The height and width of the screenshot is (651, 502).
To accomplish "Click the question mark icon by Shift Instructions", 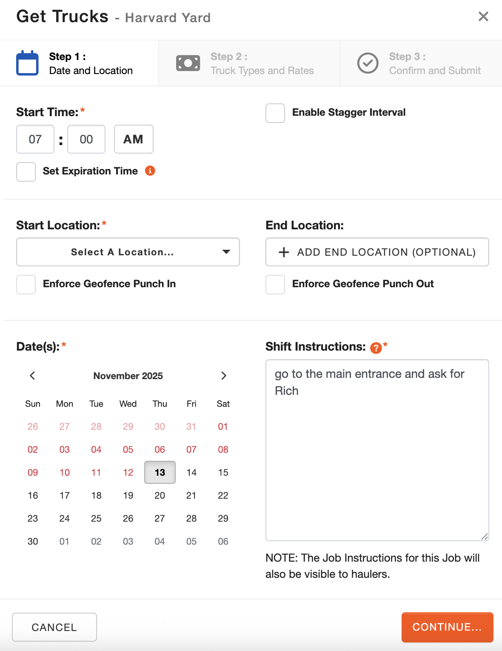I will tap(376, 348).
